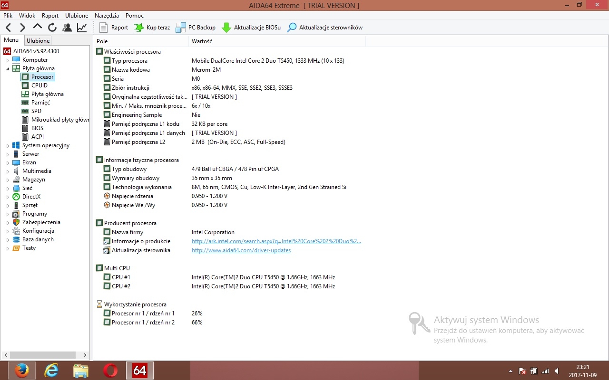Go forward with the right arrow toolbar icon
The height and width of the screenshot is (380, 609).
point(22,28)
